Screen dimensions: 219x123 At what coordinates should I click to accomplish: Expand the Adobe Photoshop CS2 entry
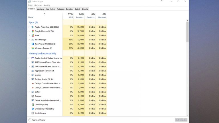pos(29,27)
